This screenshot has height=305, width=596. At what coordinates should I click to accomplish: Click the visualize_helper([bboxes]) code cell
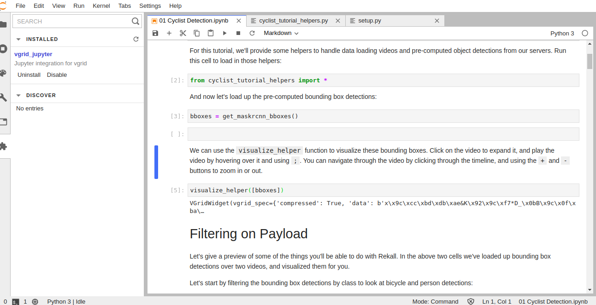pos(383,190)
